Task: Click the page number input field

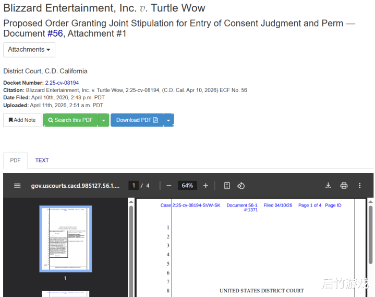Action: click(x=134, y=186)
